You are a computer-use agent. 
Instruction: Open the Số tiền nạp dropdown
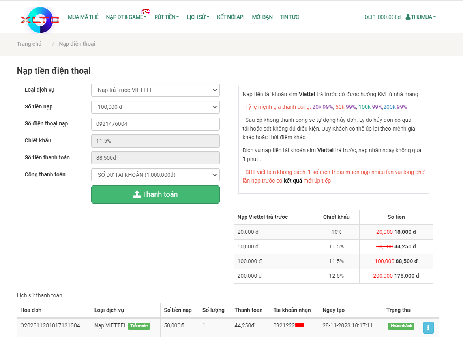[x=155, y=107]
